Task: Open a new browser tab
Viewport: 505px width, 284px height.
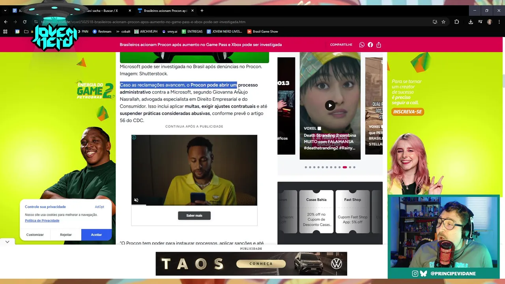Action: [202, 11]
